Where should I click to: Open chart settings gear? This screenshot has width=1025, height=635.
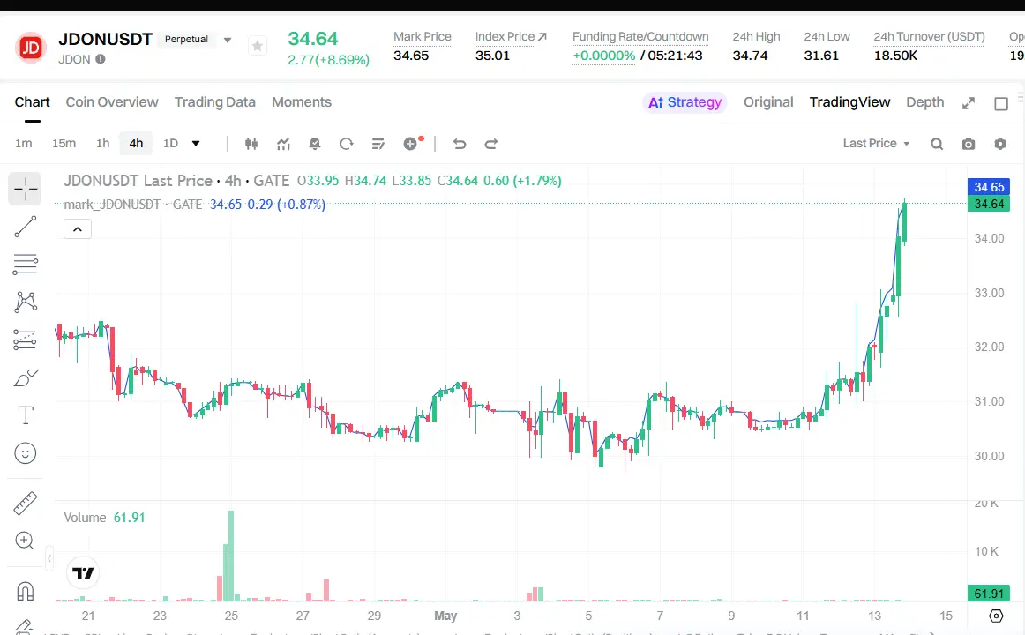point(1000,144)
